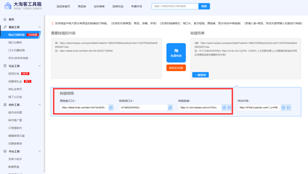Collapse the 创作工具 group arrow
Viewport: 308px width, 174px height.
tap(39, 105)
